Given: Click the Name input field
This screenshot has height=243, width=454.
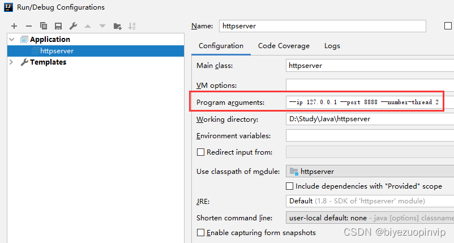Looking at the screenshot, I should click(323, 26).
